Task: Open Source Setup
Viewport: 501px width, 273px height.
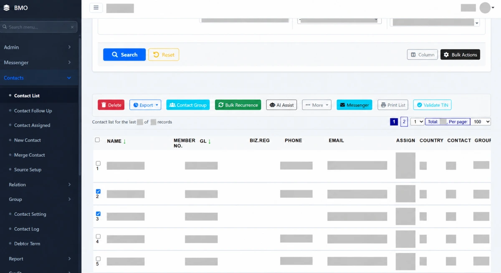Action: pos(28,170)
